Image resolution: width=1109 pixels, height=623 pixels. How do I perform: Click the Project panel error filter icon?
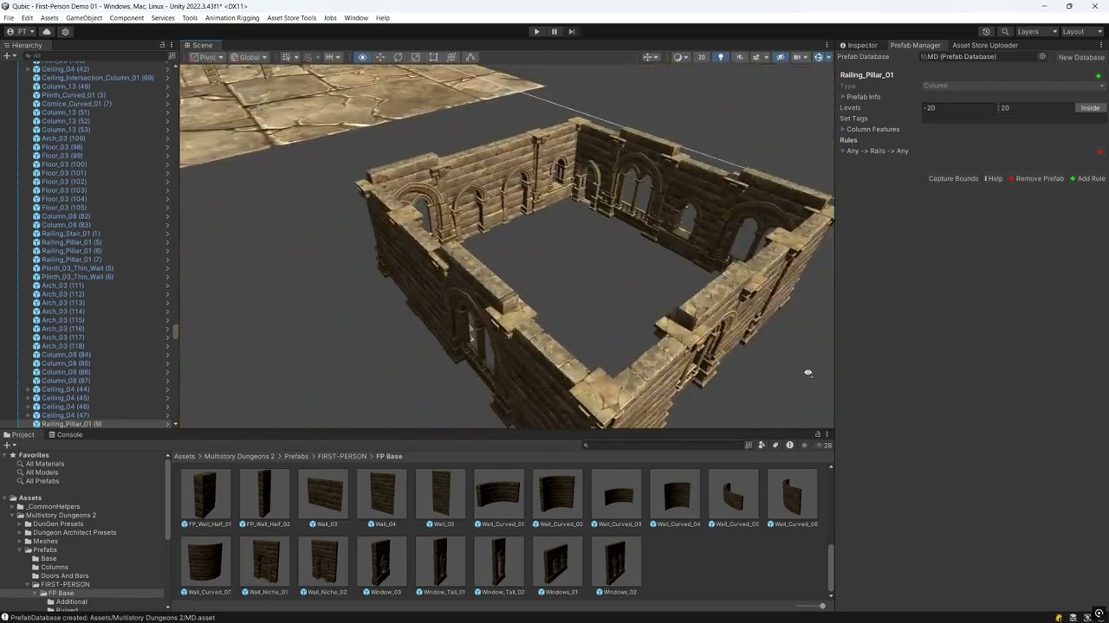point(789,445)
